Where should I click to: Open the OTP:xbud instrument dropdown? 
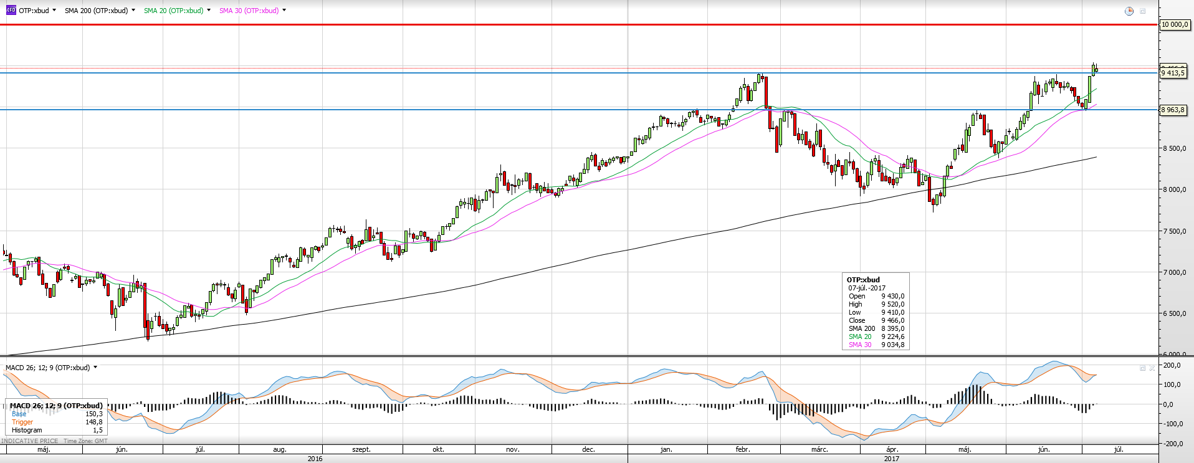tap(54, 11)
